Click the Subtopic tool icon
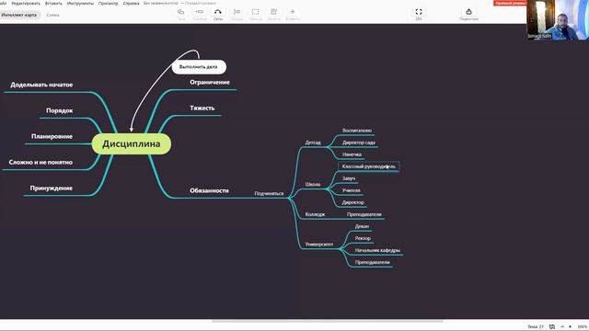Viewport: 589px width, 331px height. pyautogui.click(x=199, y=12)
